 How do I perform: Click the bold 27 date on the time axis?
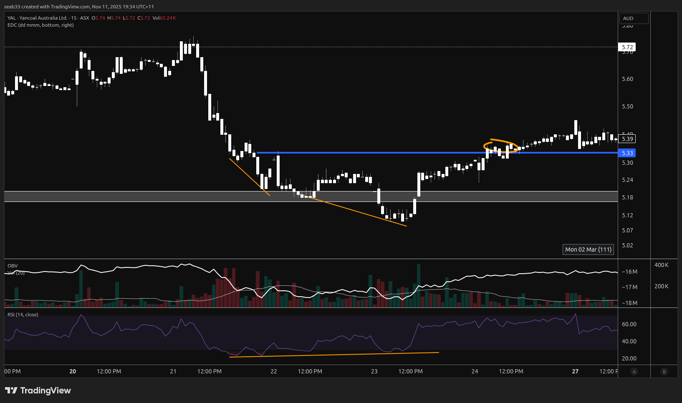coord(575,371)
